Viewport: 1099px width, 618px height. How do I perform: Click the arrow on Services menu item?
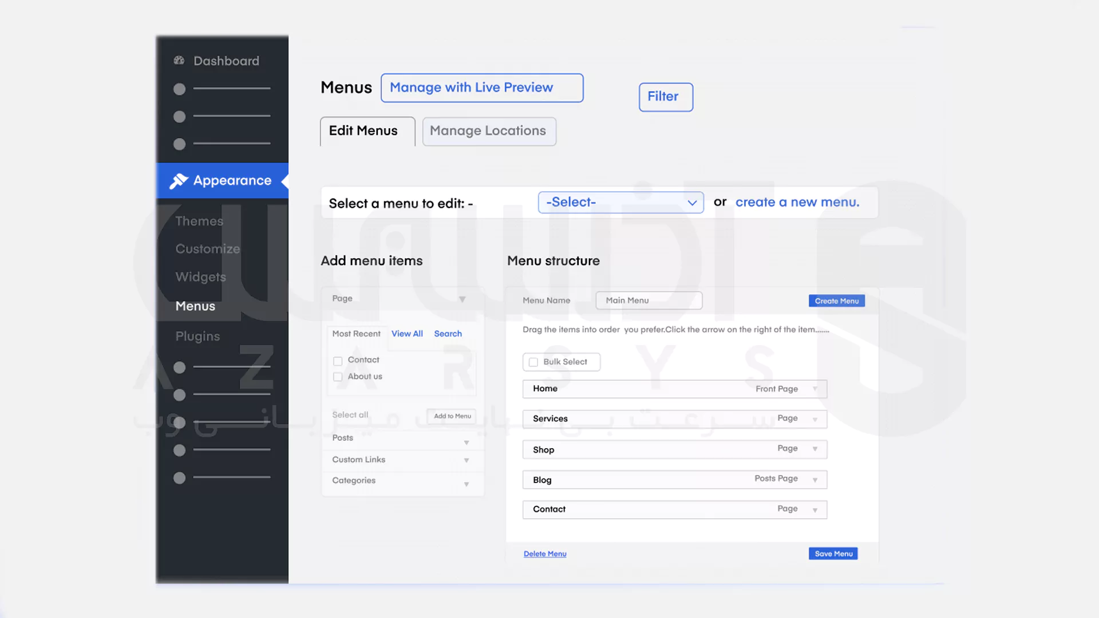[x=815, y=419]
